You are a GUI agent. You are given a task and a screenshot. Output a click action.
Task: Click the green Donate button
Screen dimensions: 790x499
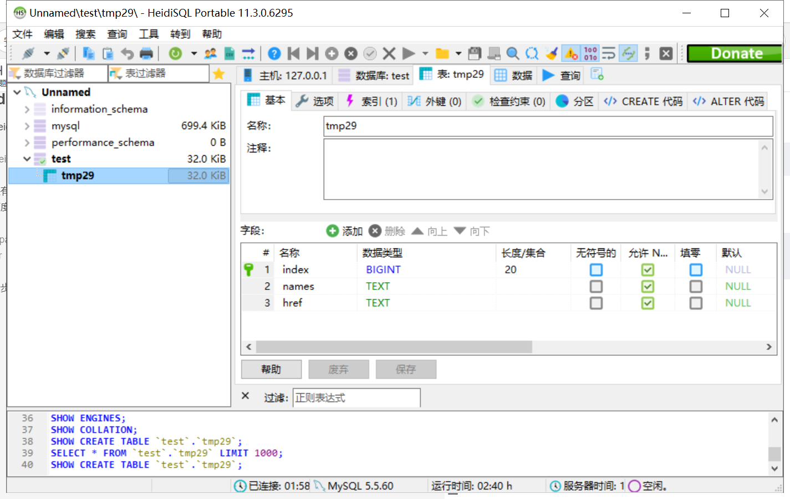[x=735, y=53]
